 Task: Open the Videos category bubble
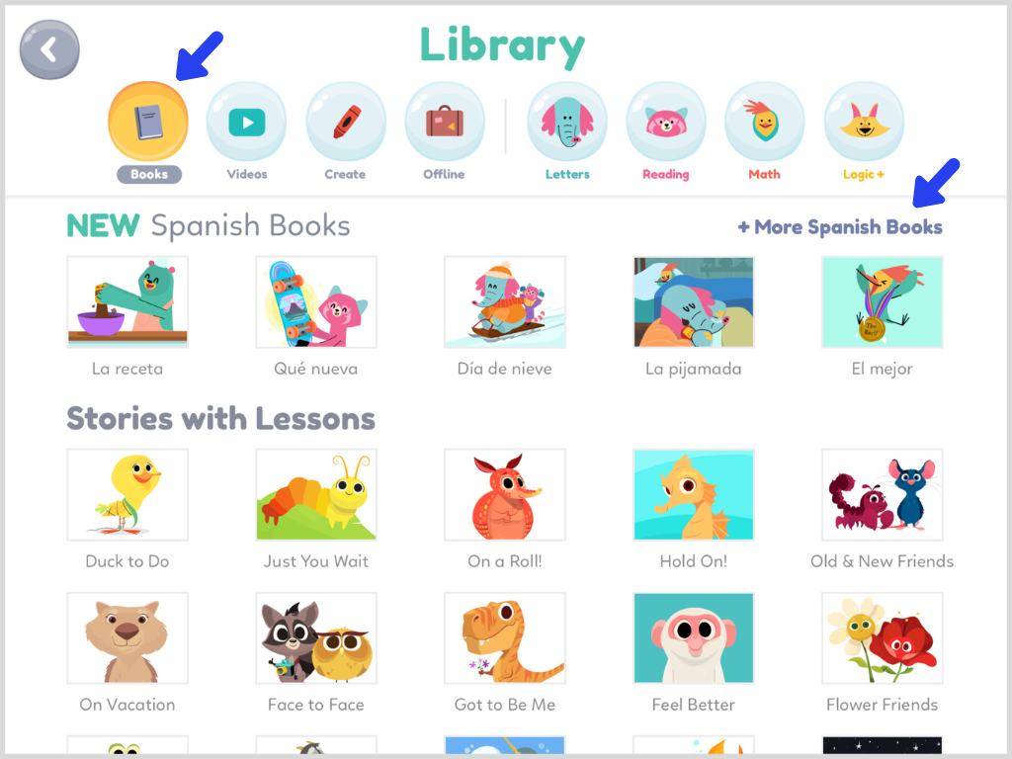pos(246,122)
